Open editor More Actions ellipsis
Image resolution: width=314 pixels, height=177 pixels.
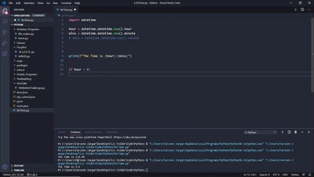pyautogui.click(x=309, y=10)
